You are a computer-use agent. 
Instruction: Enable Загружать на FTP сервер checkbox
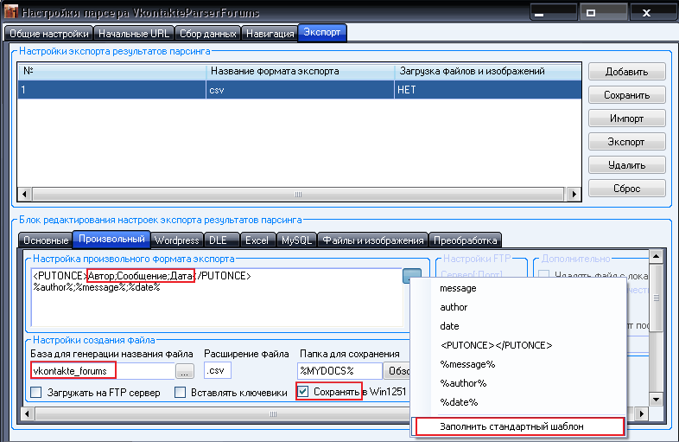pyautogui.click(x=36, y=392)
